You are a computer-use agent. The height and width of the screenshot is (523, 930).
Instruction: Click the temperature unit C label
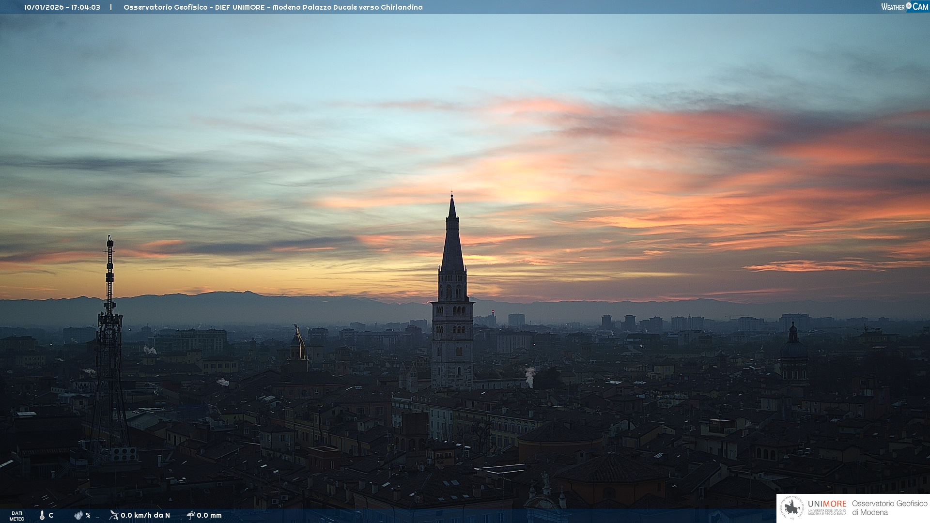coord(51,515)
